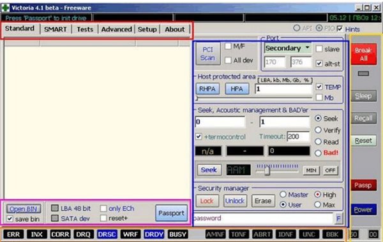Click the WRF status indicator
The image size is (383, 242).
[130, 234]
